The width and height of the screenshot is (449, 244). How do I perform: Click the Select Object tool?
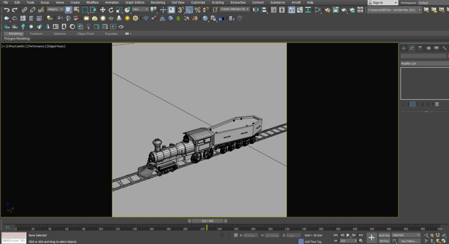coord(68,10)
